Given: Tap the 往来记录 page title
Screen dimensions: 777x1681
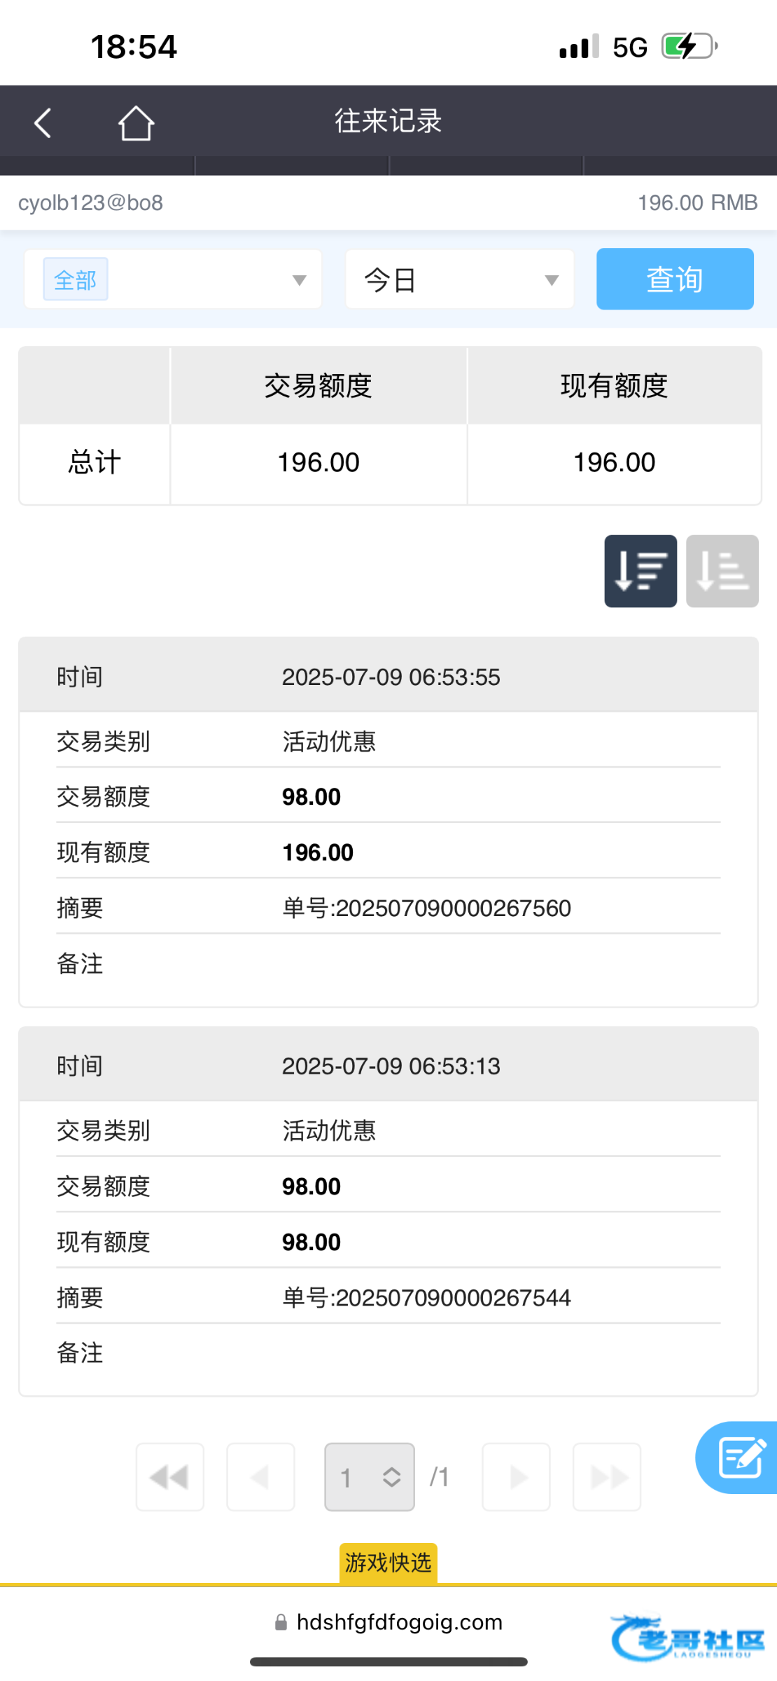Looking at the screenshot, I should click(388, 121).
